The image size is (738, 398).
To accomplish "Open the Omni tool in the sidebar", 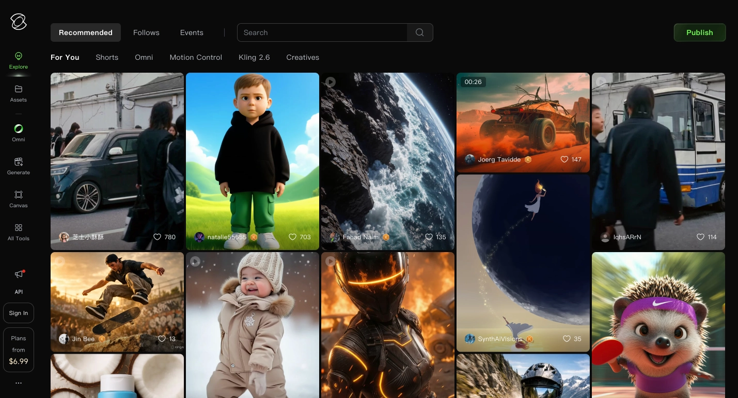I will pos(19,133).
